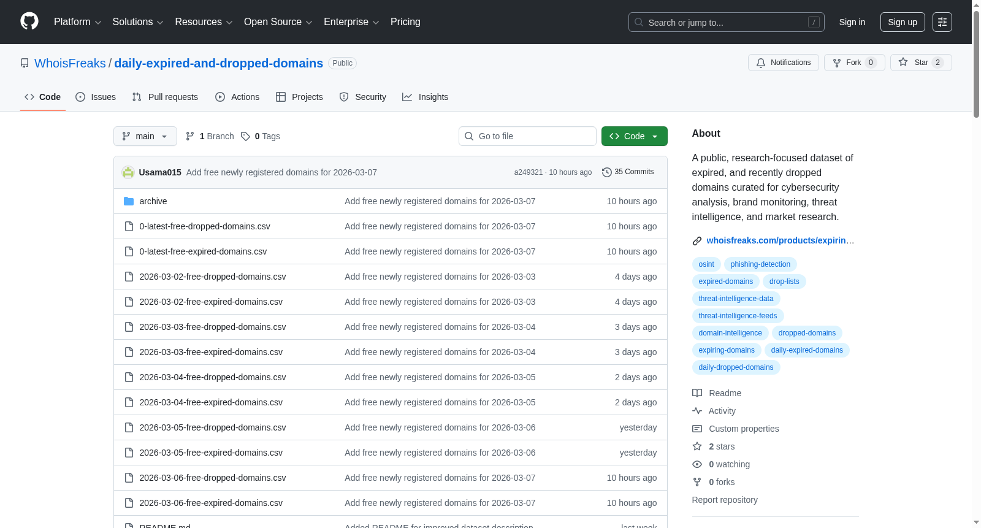Click the star icon beside 2 stars

pos(697,446)
